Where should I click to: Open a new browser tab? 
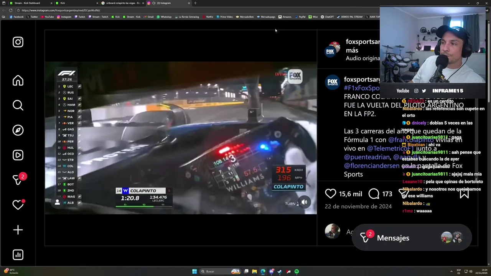195,3
